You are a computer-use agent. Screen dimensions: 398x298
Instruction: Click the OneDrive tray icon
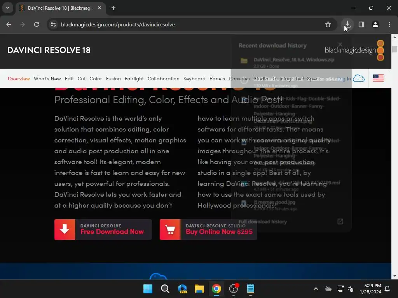pyautogui.click(x=328, y=289)
